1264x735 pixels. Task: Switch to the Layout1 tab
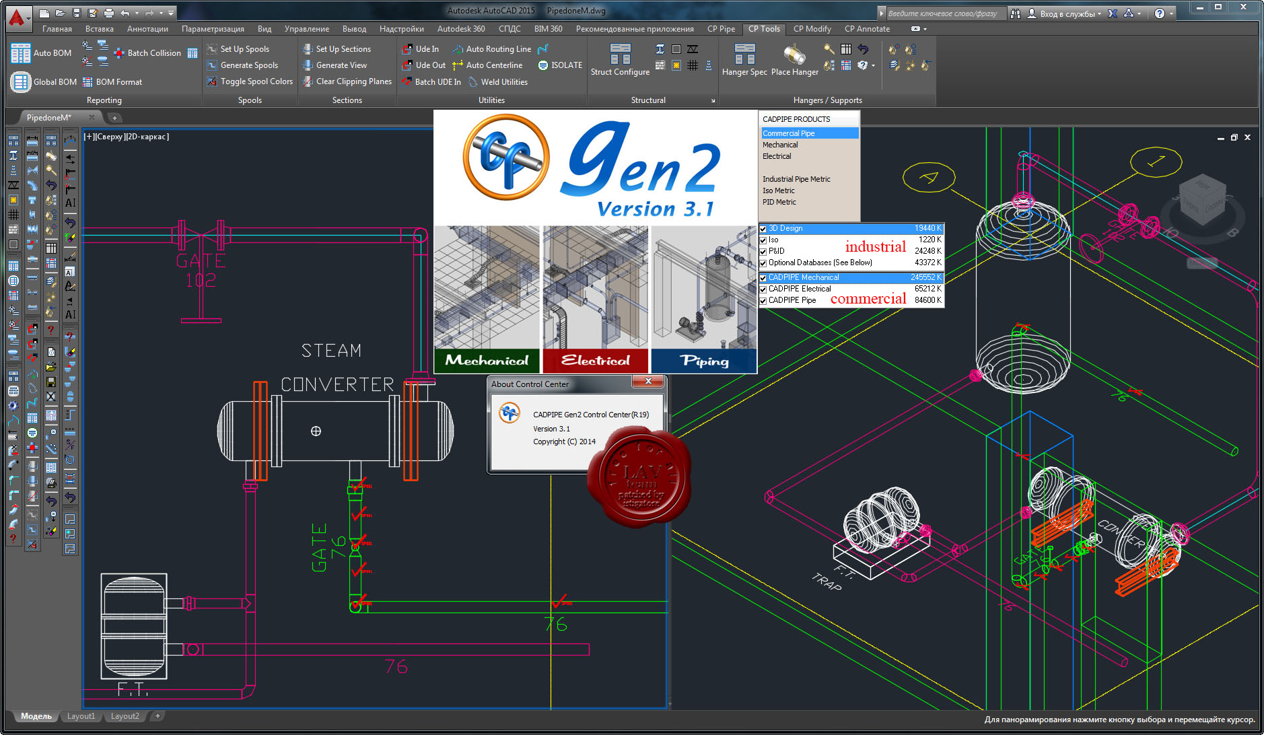(x=81, y=716)
